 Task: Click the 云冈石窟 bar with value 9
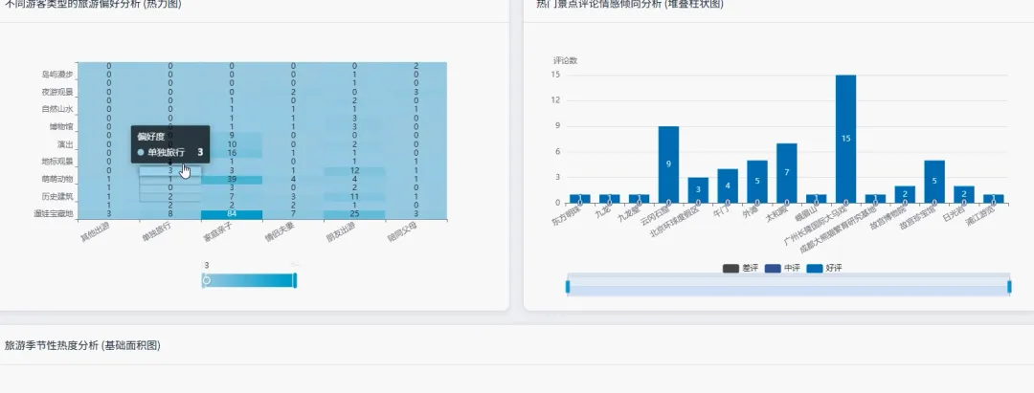click(x=668, y=164)
